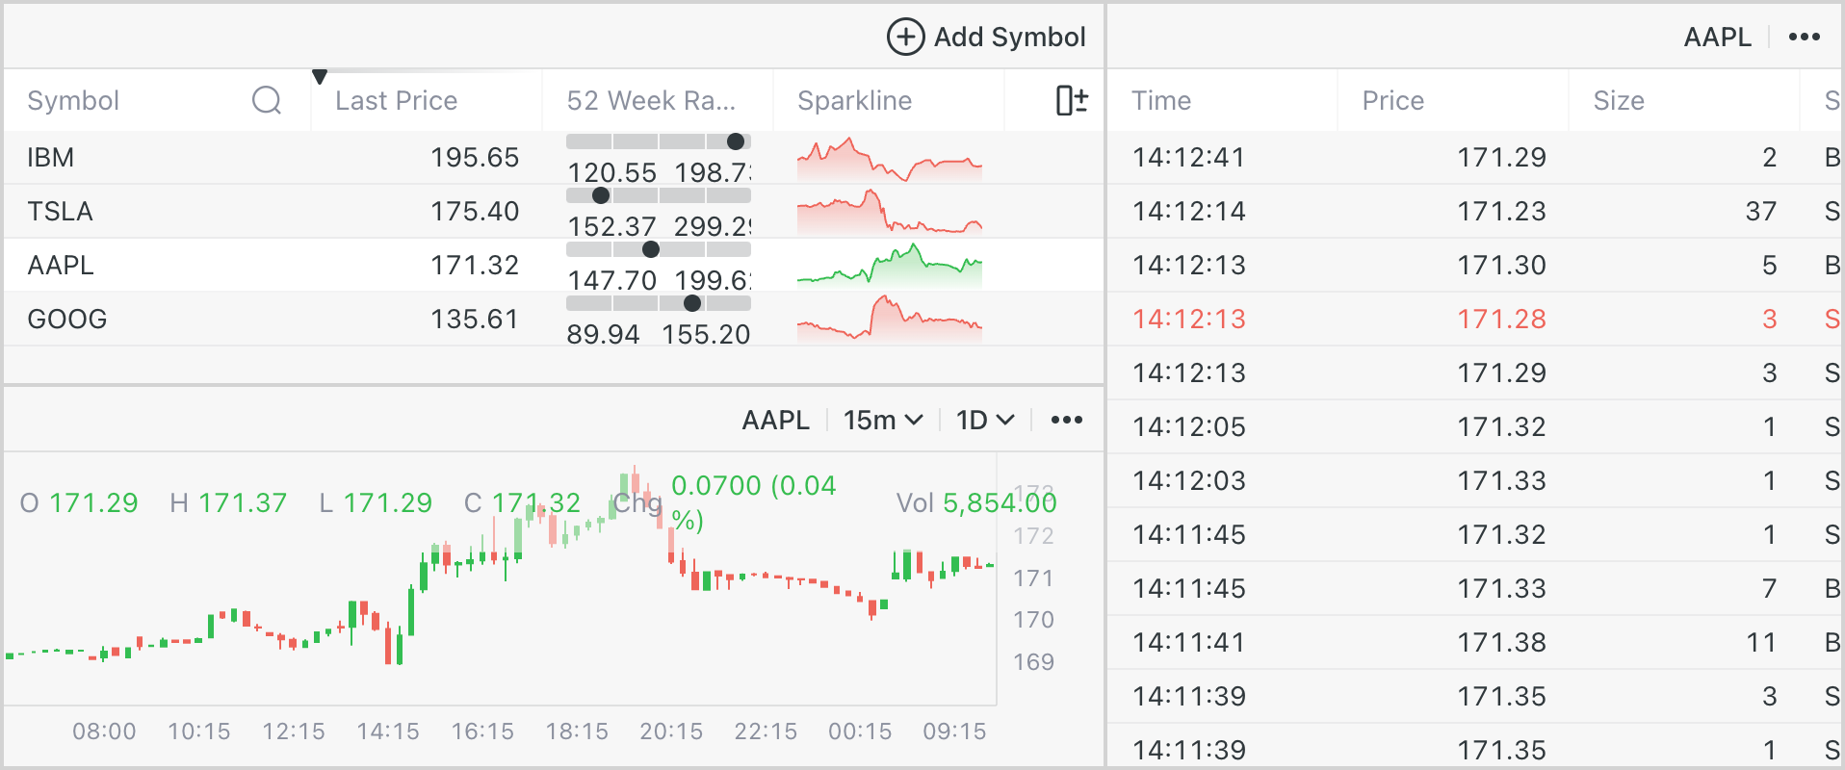
Task: Open the chart panel more options menu
Action: pyautogui.click(x=1067, y=420)
